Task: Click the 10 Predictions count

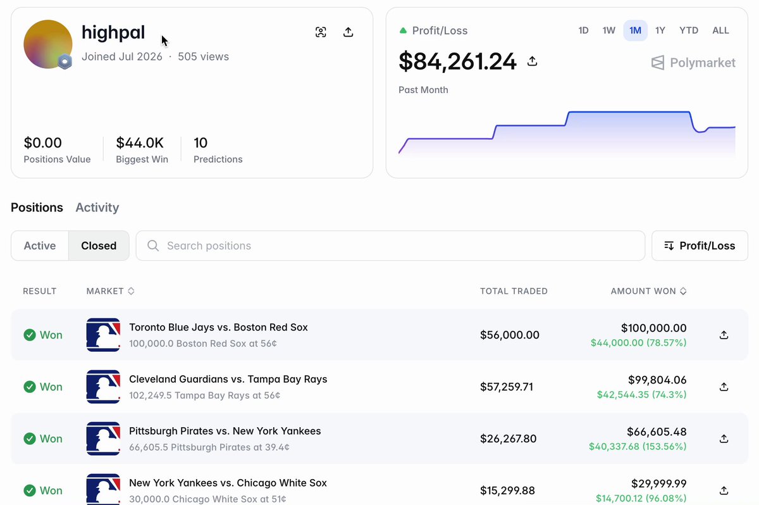Action: click(x=201, y=143)
